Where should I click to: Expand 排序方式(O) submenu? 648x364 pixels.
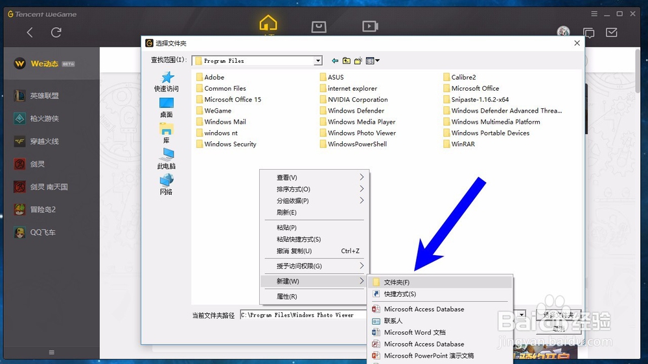[x=314, y=189]
